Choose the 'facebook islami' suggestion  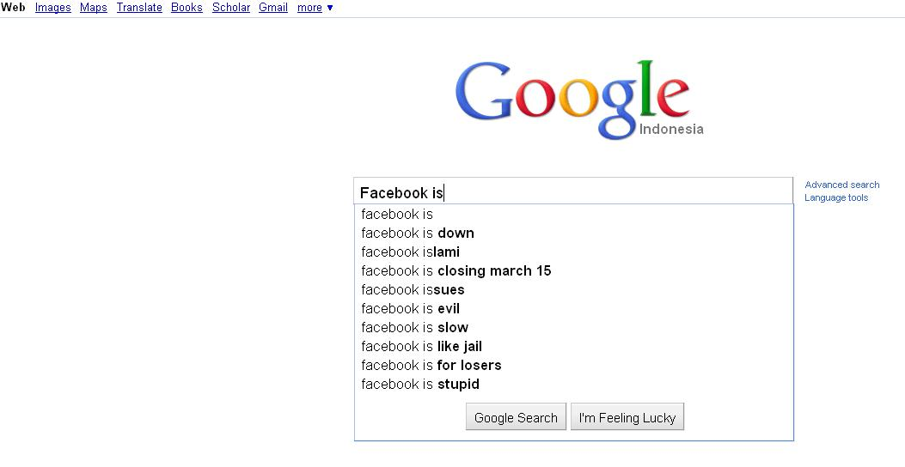coord(574,252)
